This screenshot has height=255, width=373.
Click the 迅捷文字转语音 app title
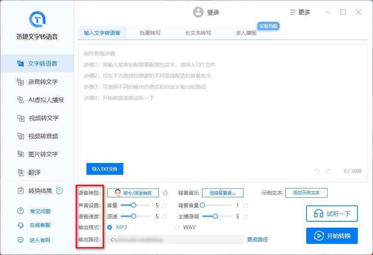pos(37,37)
